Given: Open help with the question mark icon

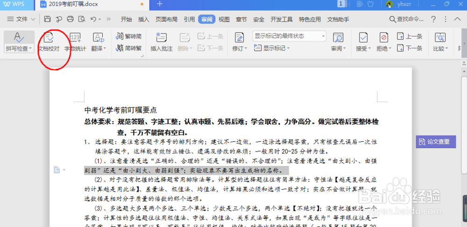Looking at the screenshot, I should click(x=434, y=19).
